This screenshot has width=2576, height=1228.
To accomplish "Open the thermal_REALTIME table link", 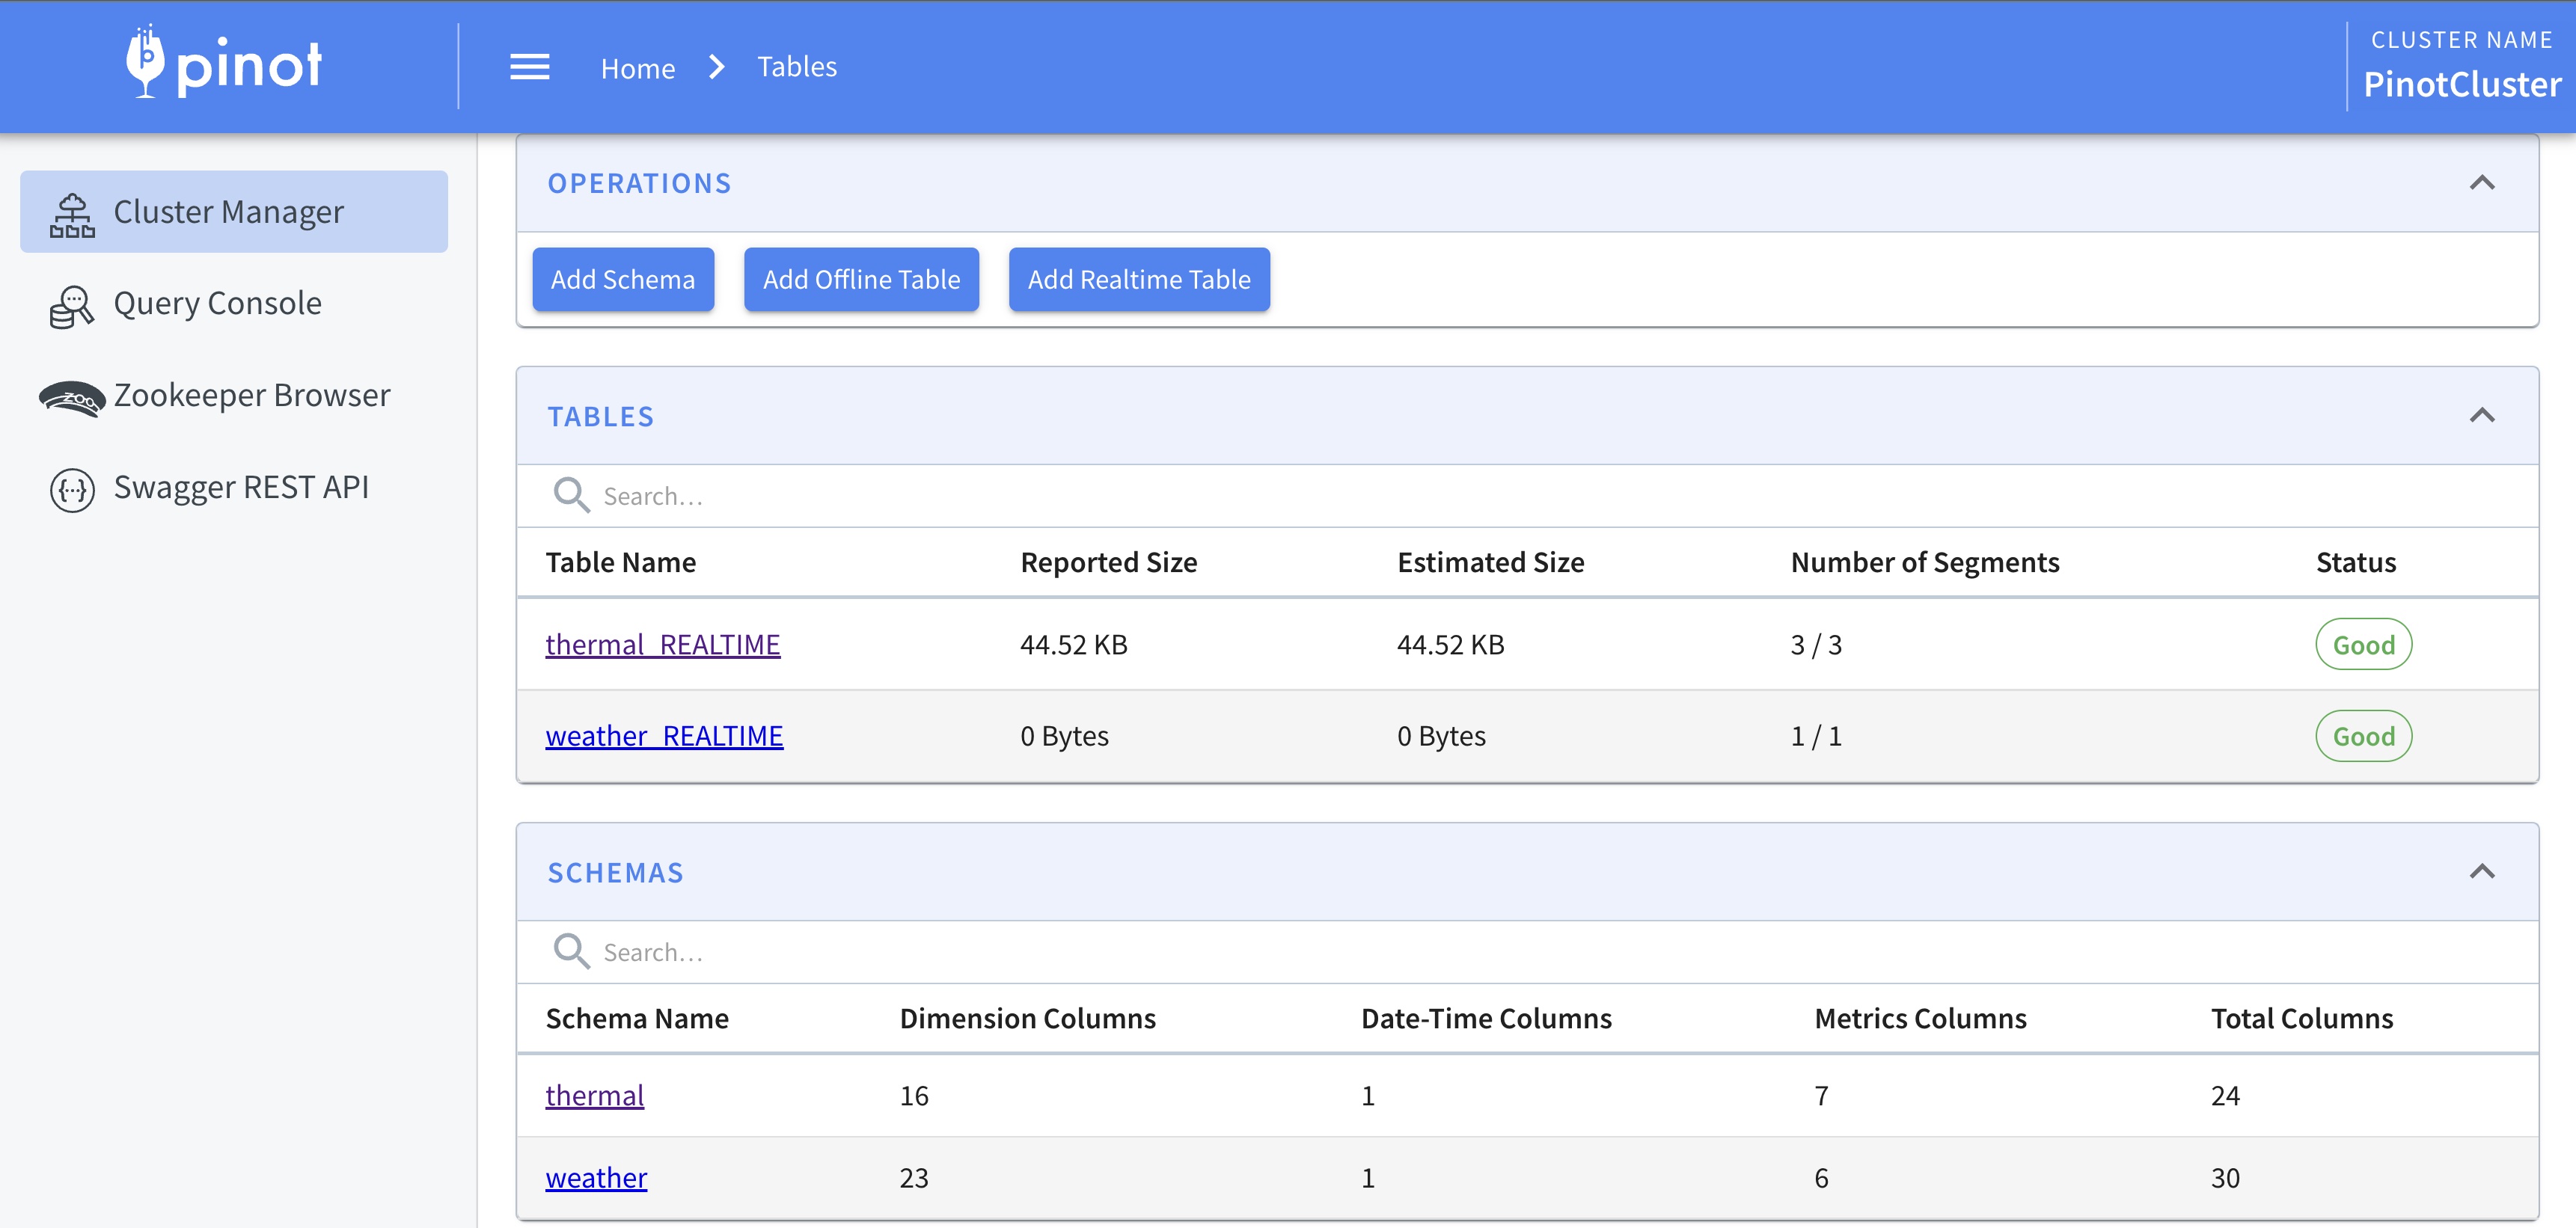I will (662, 645).
